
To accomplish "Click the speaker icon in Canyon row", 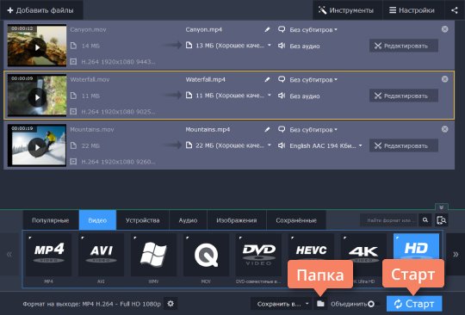I will point(282,46).
